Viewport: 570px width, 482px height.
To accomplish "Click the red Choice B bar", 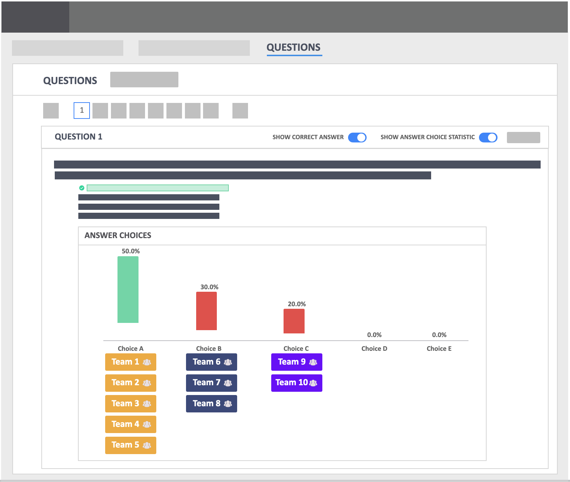I will [x=206, y=311].
